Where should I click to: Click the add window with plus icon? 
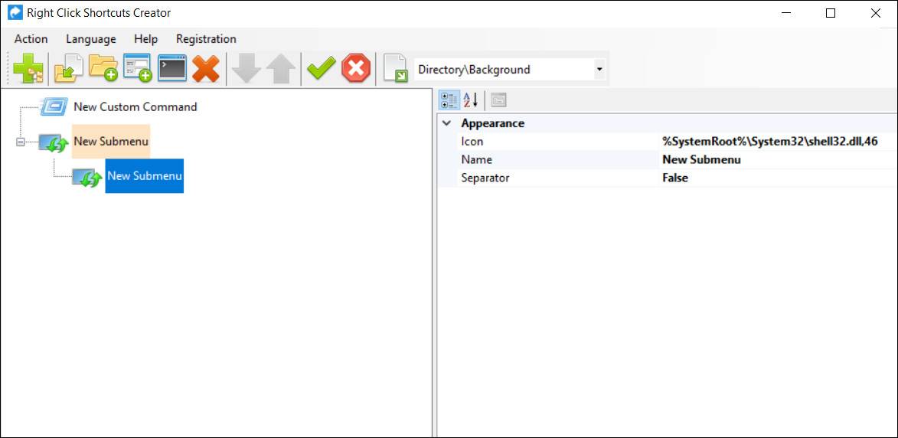coord(138,69)
